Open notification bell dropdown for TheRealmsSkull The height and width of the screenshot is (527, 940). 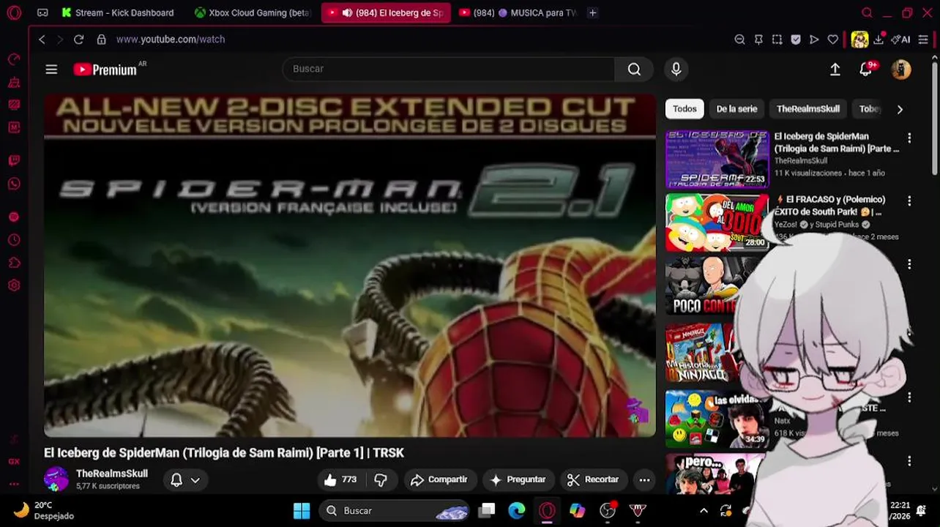[185, 479]
